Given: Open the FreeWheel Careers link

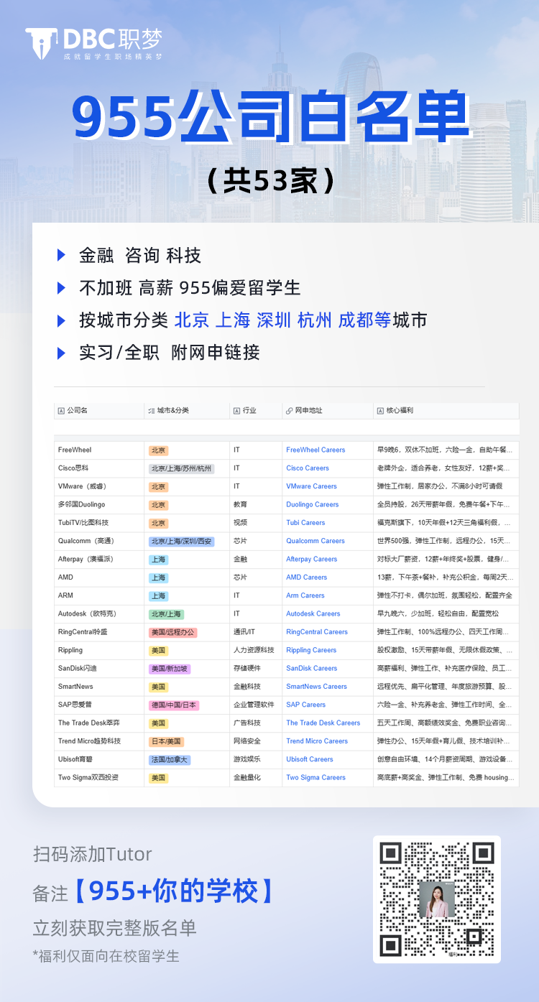Looking at the screenshot, I should point(315,450).
